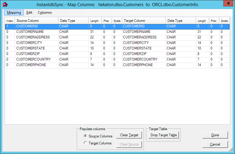Click source length 22 in CUSTOMERADDRESS row
235x154 pixels.
(x=92, y=37)
